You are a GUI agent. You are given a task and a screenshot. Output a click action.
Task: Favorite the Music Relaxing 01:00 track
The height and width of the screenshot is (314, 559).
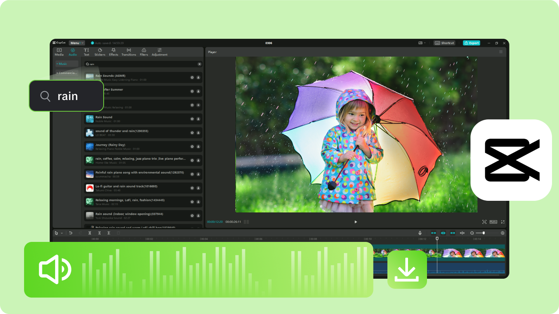coord(192,105)
